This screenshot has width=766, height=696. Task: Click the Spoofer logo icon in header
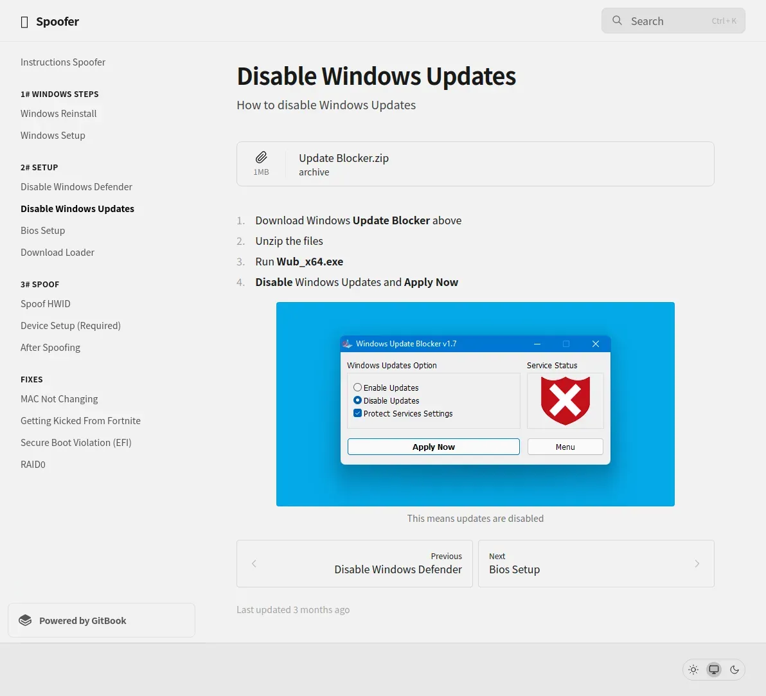point(24,22)
